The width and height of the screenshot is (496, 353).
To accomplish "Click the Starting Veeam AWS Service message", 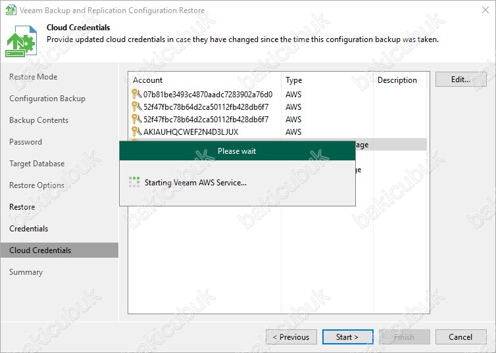I will pos(195,183).
